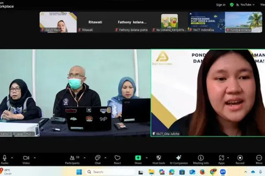Expand the audio options arrow next to Audio
The height and width of the screenshot is (176, 265).
12,158
